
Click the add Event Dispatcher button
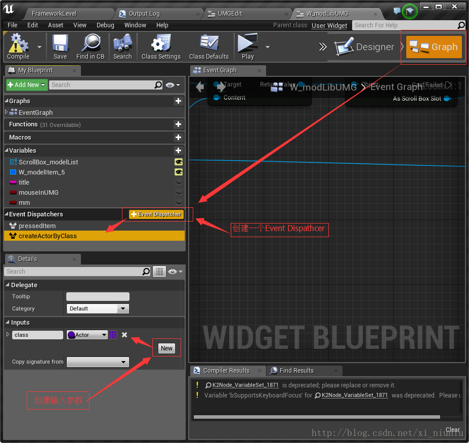click(156, 214)
